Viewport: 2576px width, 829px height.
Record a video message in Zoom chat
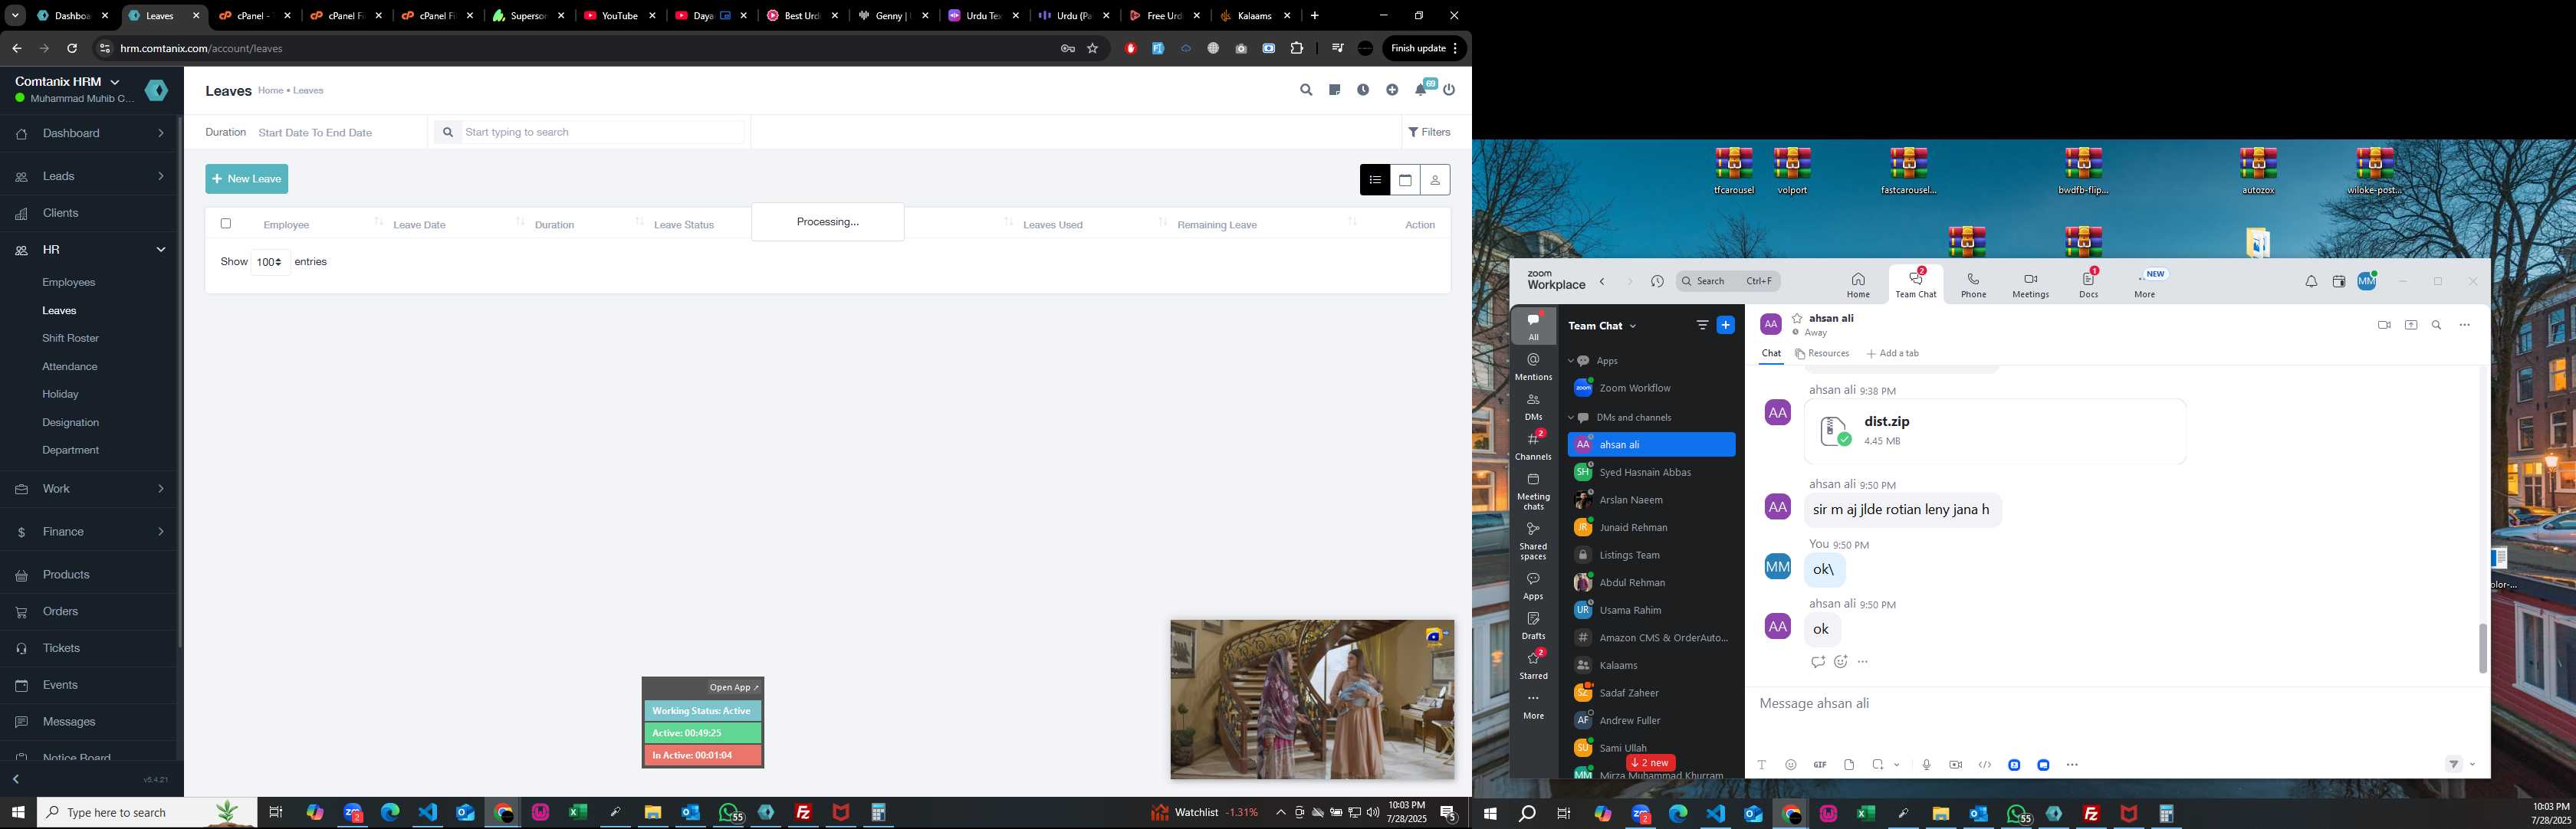(x=1955, y=765)
